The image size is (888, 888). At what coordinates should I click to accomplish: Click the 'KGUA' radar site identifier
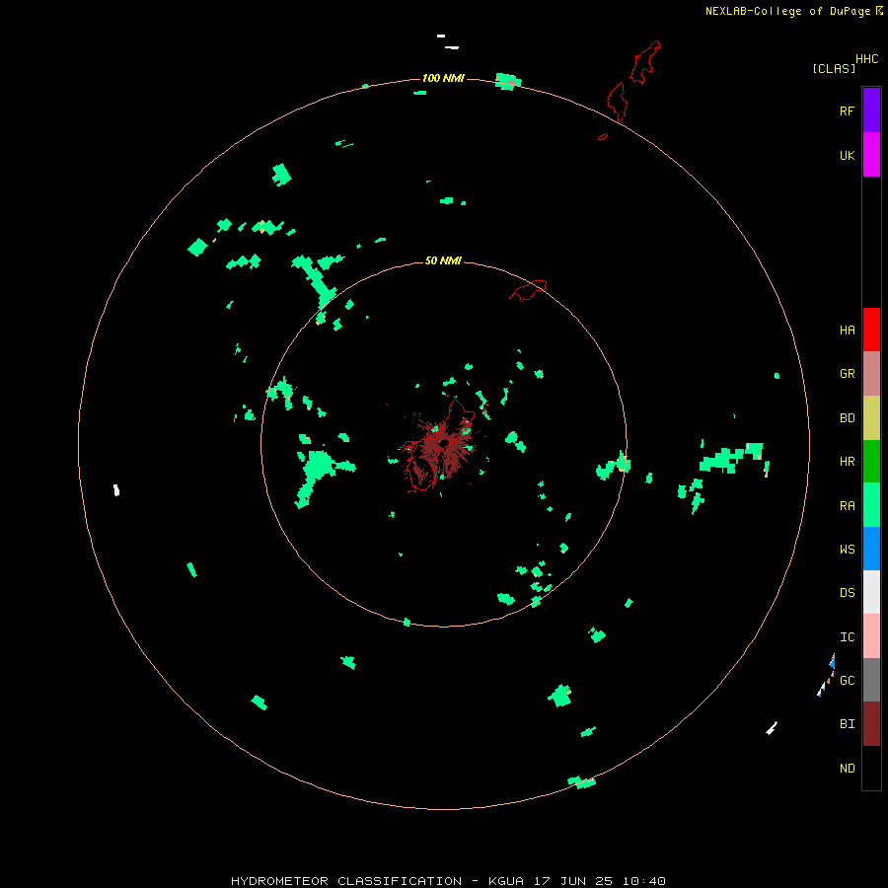[x=505, y=881]
